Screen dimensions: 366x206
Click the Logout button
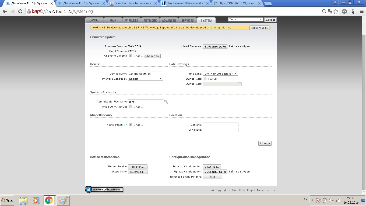270,20
